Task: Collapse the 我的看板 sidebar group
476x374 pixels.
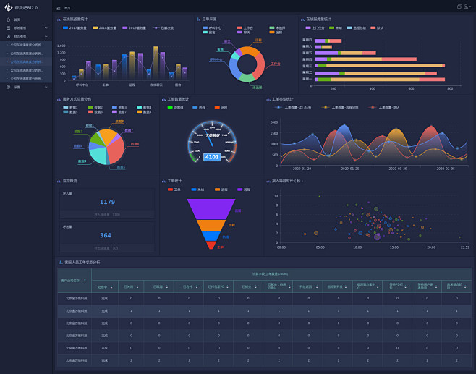Action: 46,35
